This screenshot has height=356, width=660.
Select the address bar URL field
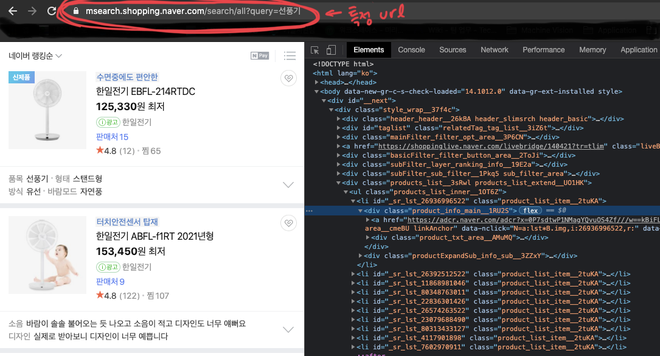click(x=193, y=12)
